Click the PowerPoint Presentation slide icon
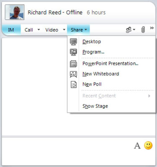Image resolution: width=157 pixels, height=167 pixels. (x=73, y=64)
